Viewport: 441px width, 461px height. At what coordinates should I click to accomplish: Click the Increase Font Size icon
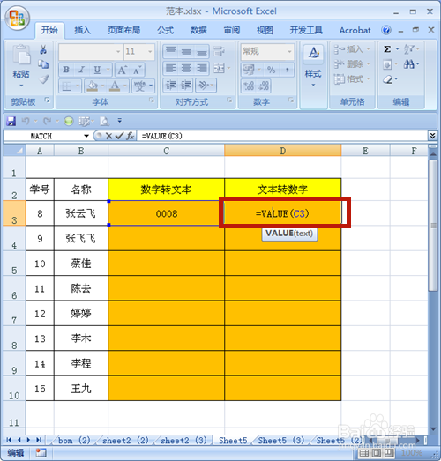point(123,70)
